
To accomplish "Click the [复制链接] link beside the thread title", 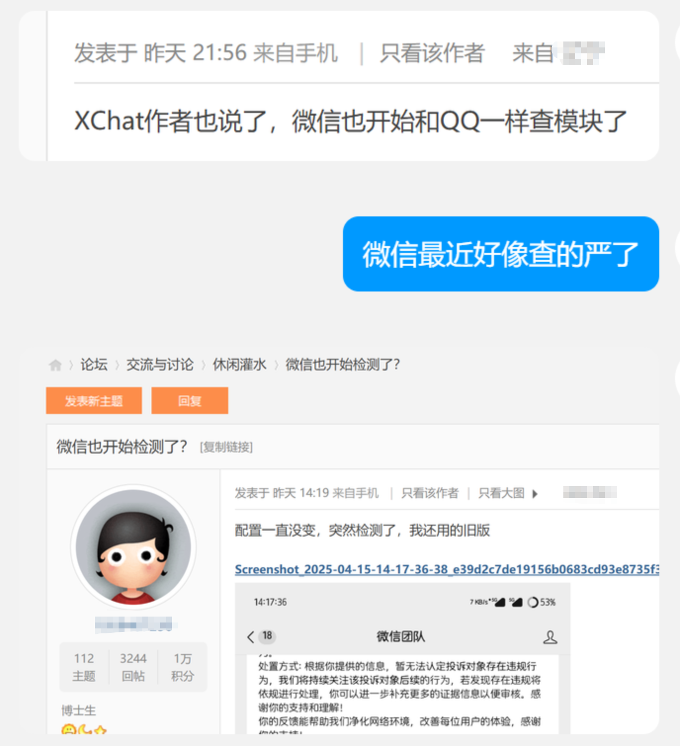I will 226,447.
